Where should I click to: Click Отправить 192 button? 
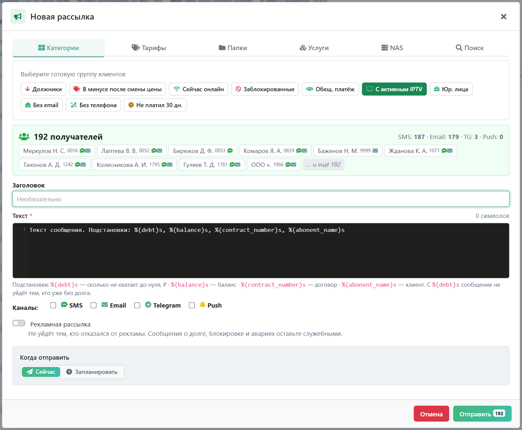pos(482,414)
